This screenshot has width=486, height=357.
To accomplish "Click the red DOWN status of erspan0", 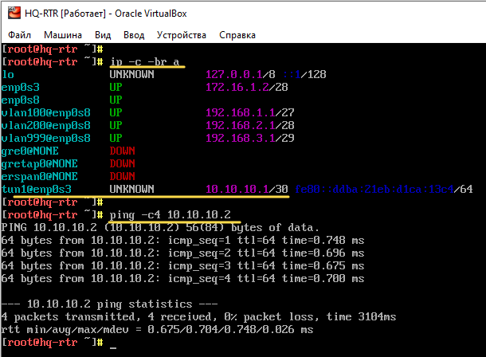I will point(122,176).
